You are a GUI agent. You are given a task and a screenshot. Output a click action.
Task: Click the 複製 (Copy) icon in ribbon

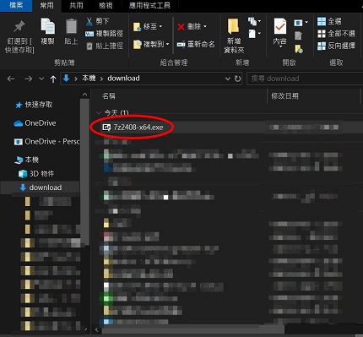47,27
